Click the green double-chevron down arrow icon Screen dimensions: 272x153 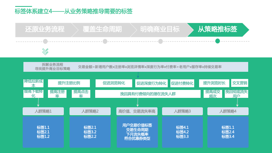[45, 51]
